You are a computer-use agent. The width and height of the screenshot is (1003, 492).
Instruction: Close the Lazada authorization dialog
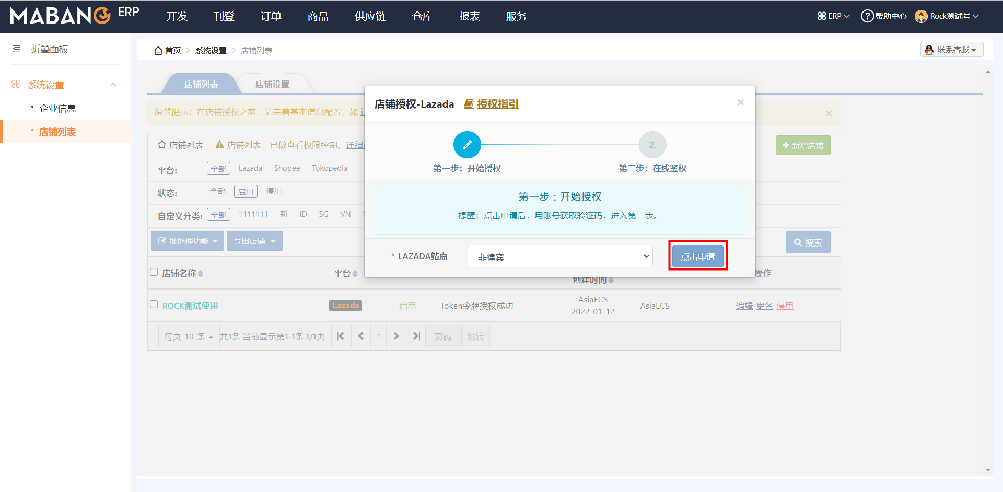point(740,102)
